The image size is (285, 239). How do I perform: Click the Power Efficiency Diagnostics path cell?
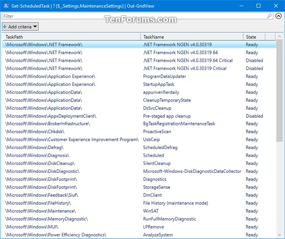click(x=55, y=235)
